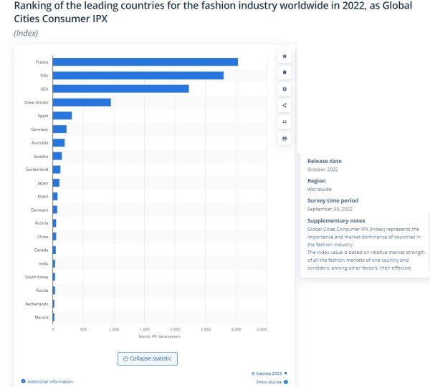430x387 pixels.
Task: Click the 'Survey time period' heading
Action: click(333, 200)
